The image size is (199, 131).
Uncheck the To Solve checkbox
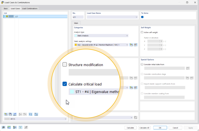coord(142,17)
